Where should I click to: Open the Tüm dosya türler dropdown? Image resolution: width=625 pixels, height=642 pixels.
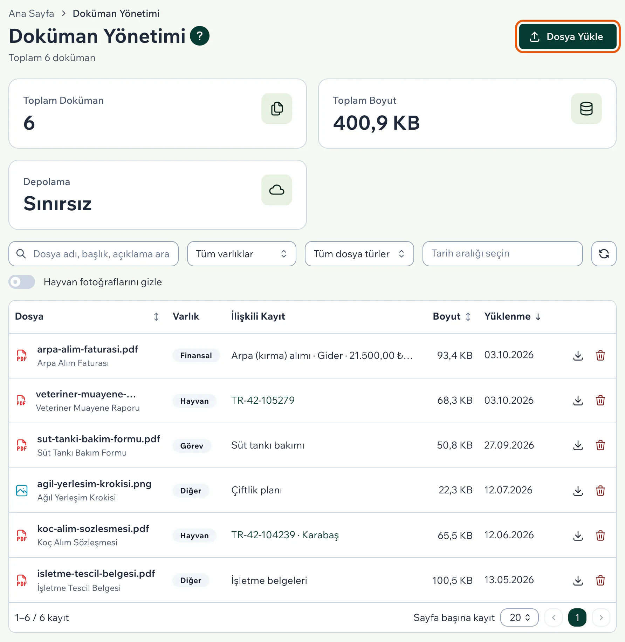pos(359,254)
